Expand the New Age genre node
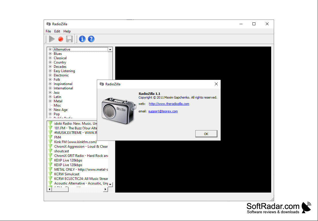This screenshot has width=318, height=221. point(50,109)
